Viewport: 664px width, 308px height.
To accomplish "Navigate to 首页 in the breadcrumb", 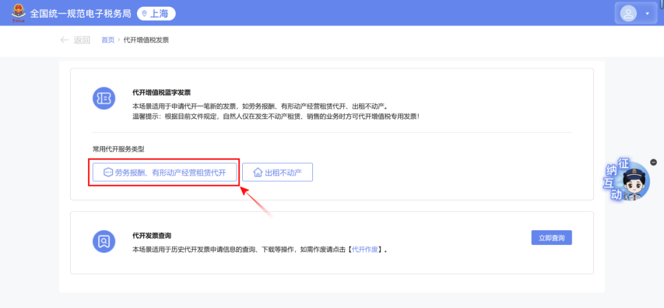I will pyautogui.click(x=108, y=40).
